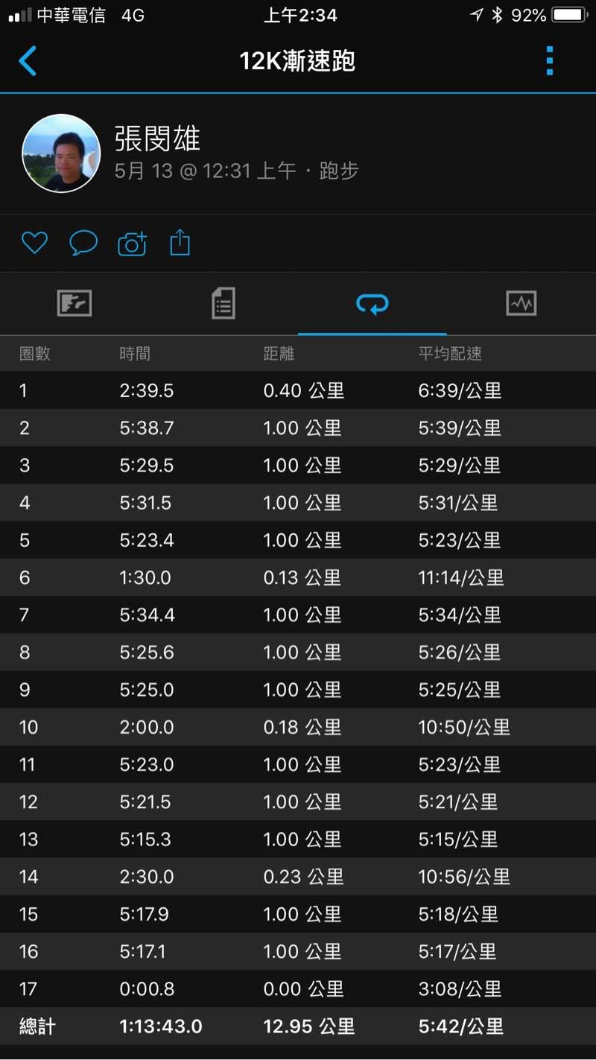Screen dimensions: 596x1060
Task: Open the three-dot more options menu
Action: coord(550,61)
